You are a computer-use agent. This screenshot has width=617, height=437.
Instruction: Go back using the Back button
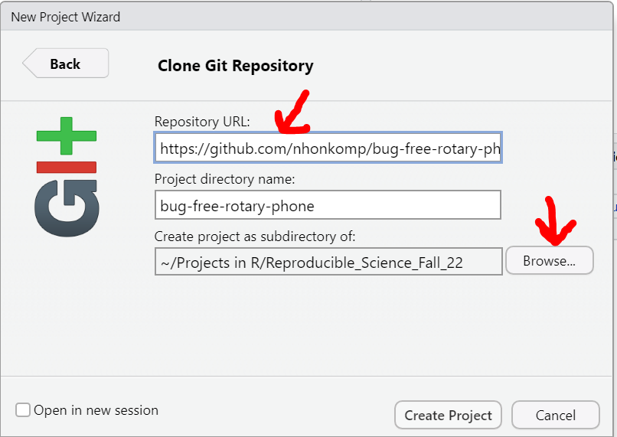66,64
